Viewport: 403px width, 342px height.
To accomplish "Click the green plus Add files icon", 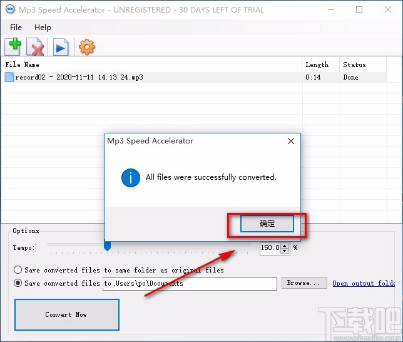I will coord(13,46).
